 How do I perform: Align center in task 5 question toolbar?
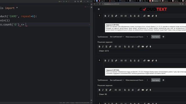tap(135, 16)
